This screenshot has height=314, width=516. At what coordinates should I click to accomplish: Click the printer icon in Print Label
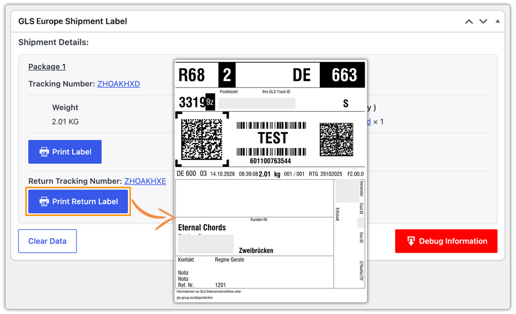point(44,152)
